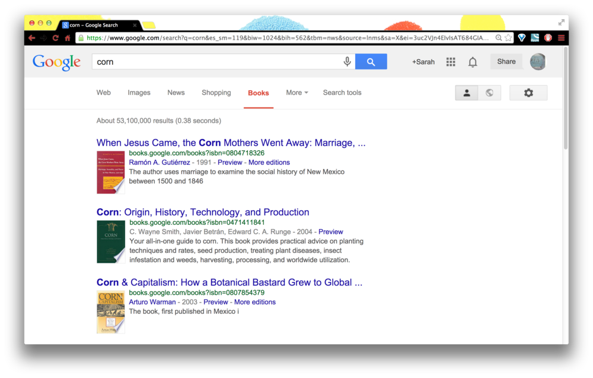Click the results count text About 53,100,000 results
Screen dimensions: 593x378
click(159, 120)
